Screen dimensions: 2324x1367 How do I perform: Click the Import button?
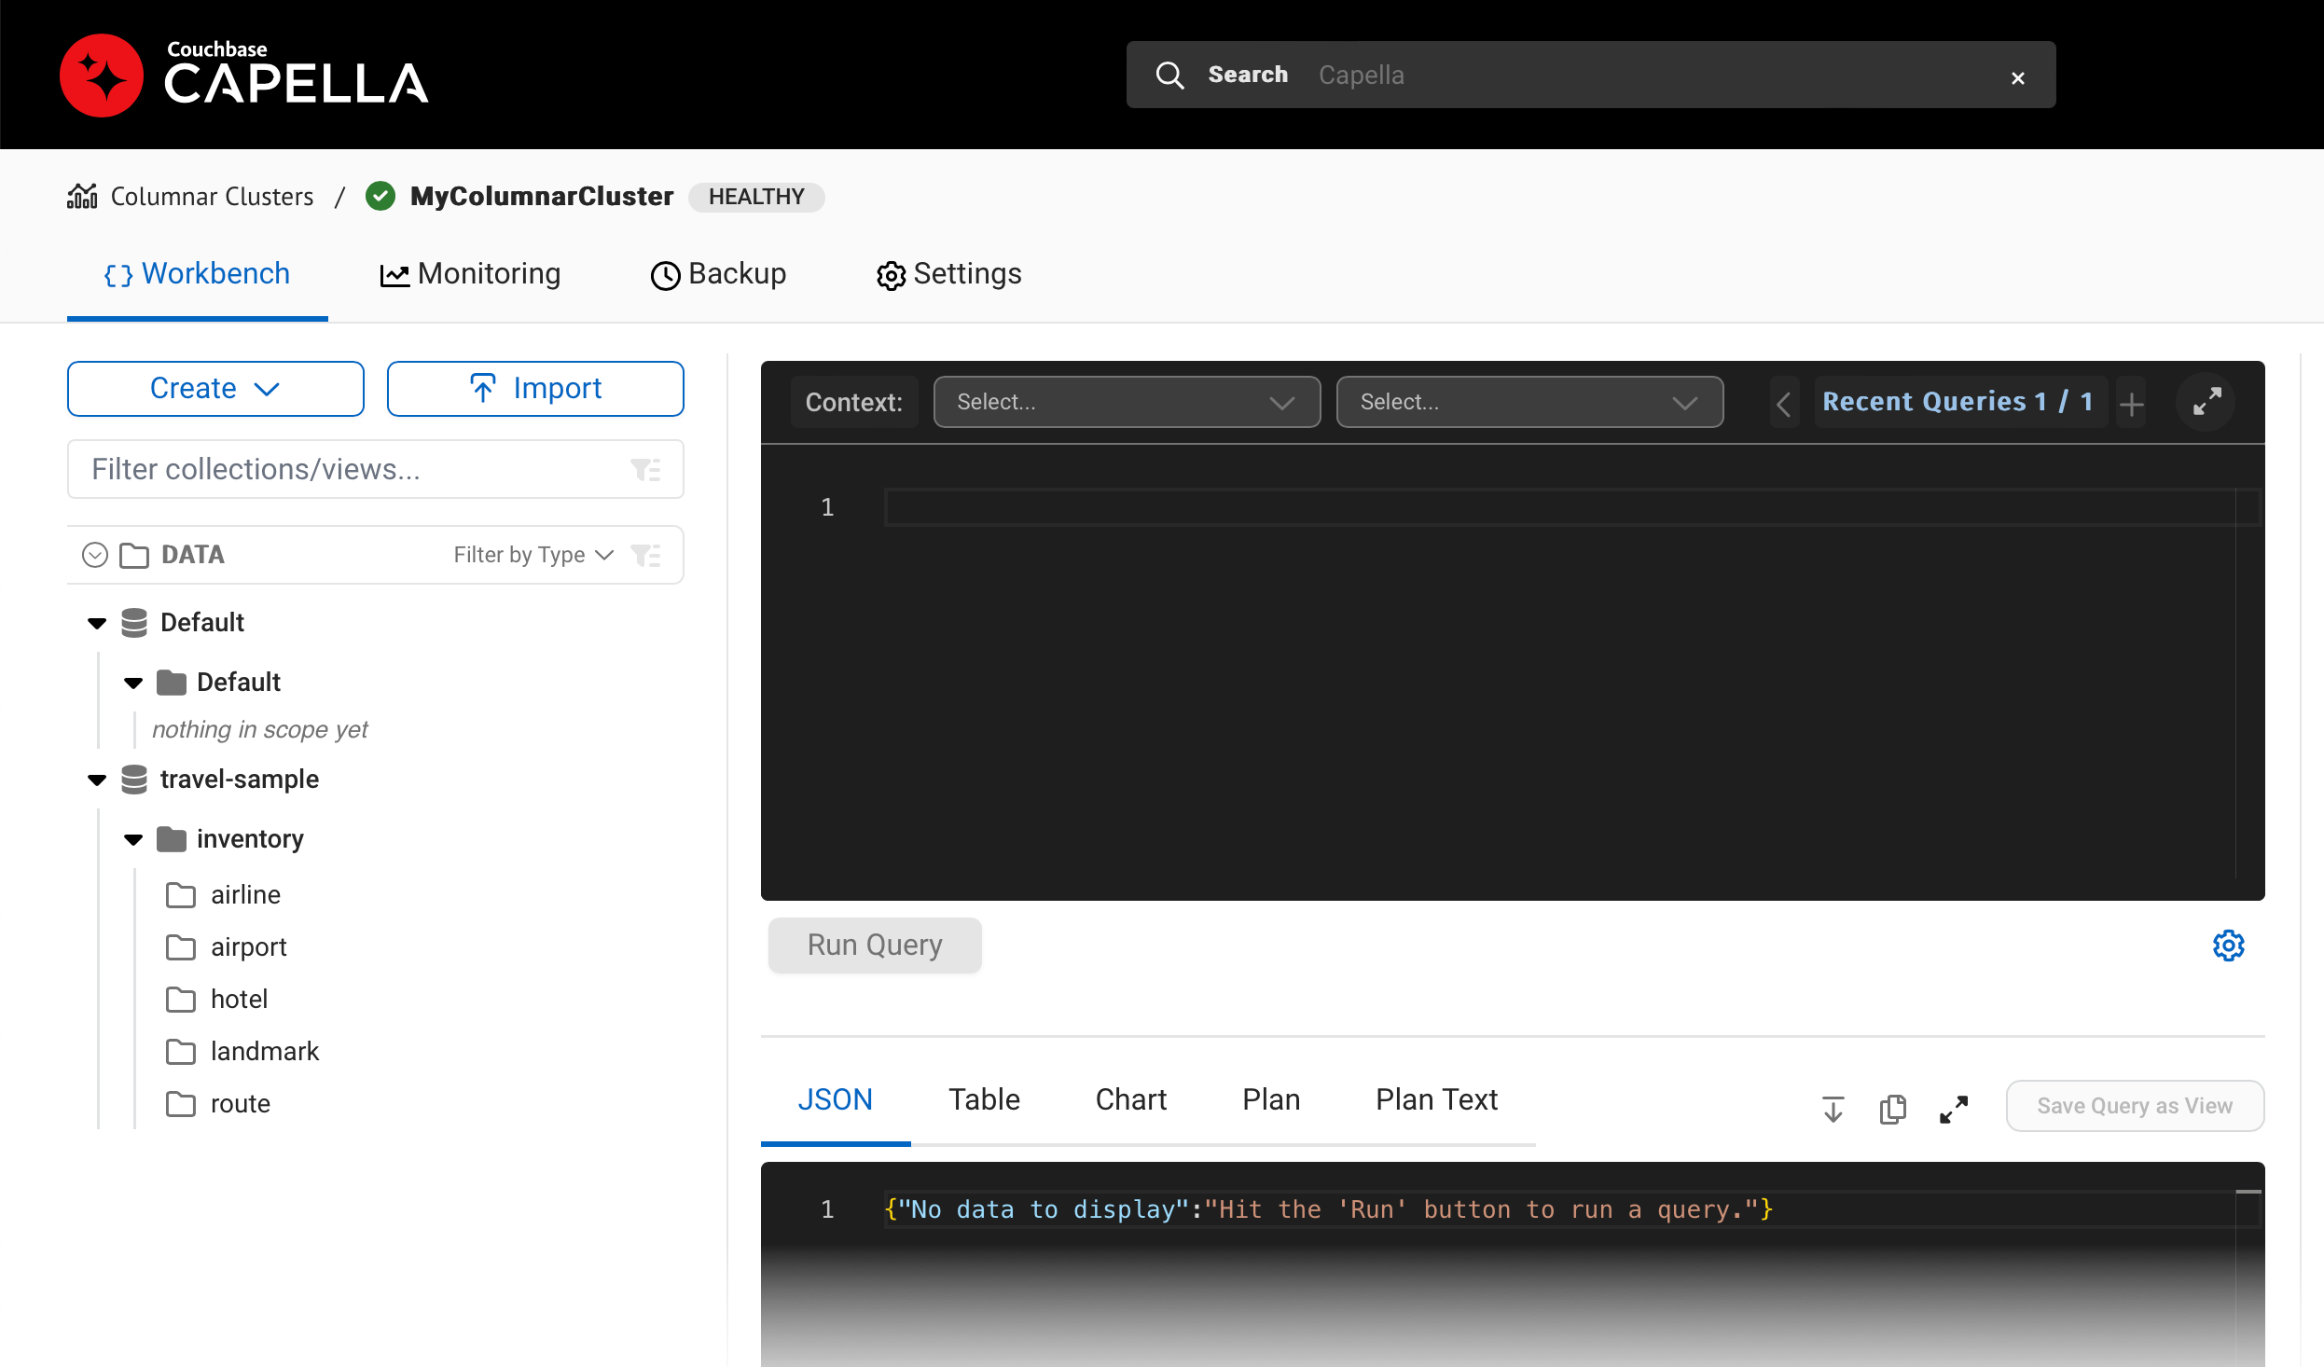point(535,387)
